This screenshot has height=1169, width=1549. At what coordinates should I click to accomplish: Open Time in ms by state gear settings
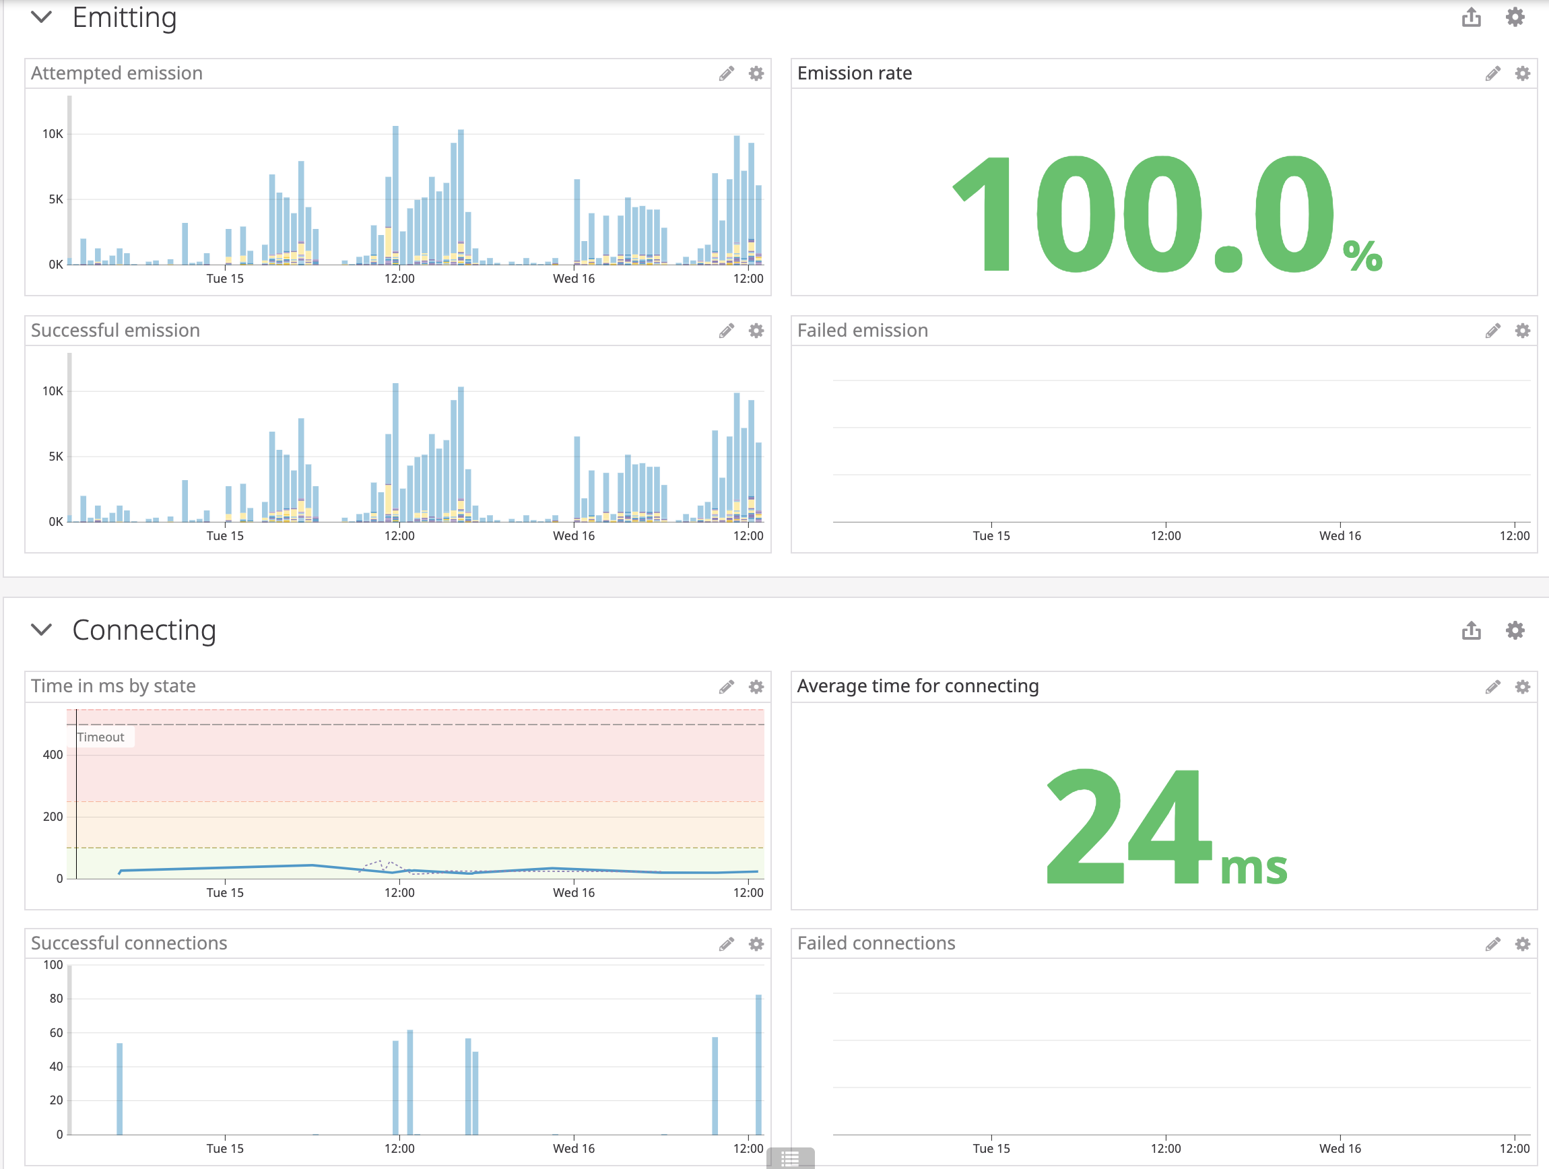pos(756,687)
